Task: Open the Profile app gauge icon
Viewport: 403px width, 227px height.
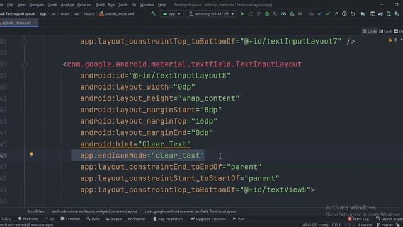Action: tap(283, 14)
